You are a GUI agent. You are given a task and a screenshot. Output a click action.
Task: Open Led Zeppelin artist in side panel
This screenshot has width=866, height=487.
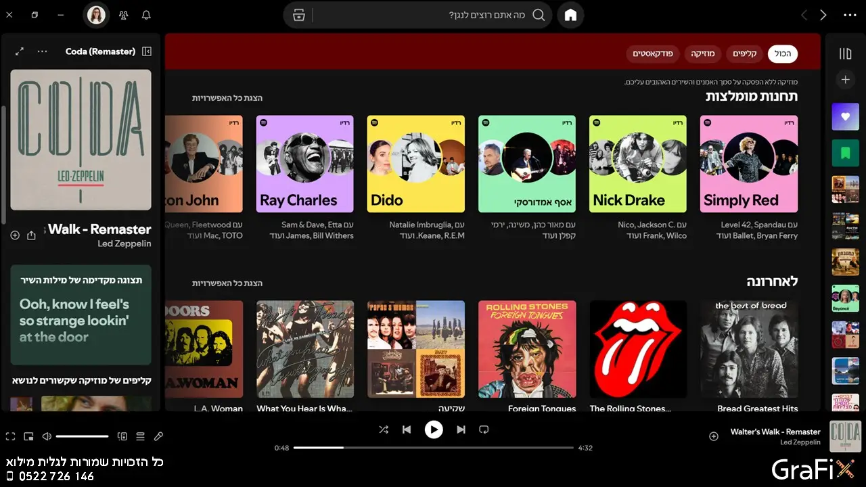[x=124, y=243]
